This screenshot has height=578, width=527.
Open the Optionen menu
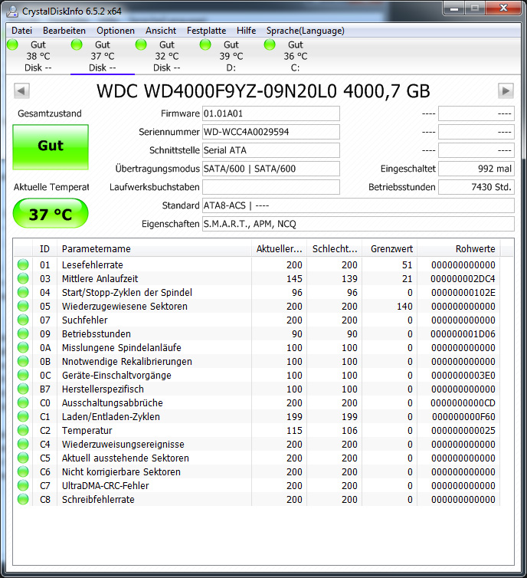[116, 31]
